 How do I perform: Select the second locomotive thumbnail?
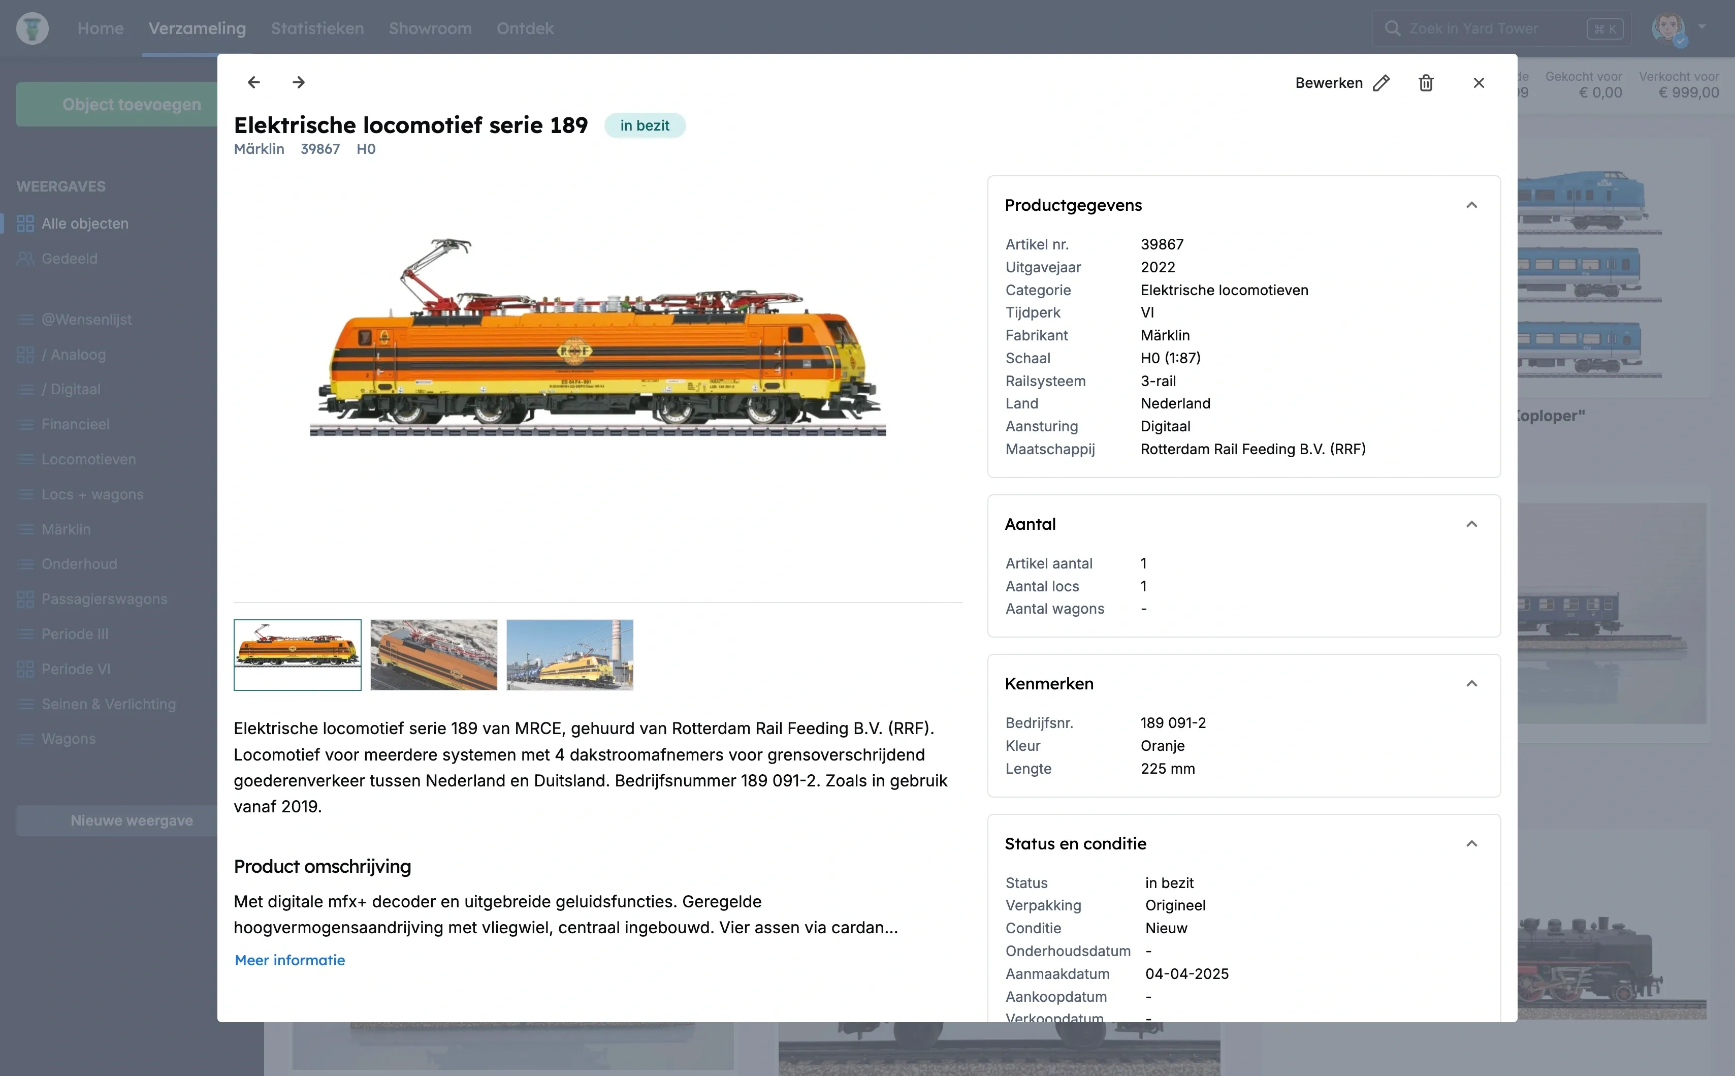click(433, 655)
